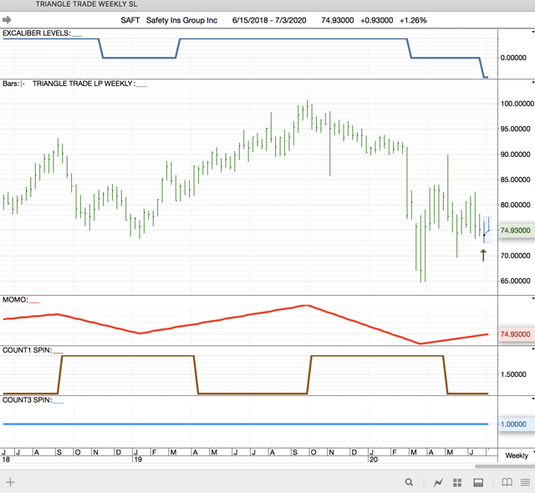The width and height of the screenshot is (535, 493).
Task: Click the EXCALIBER LEVELS label
Action: pos(37,33)
